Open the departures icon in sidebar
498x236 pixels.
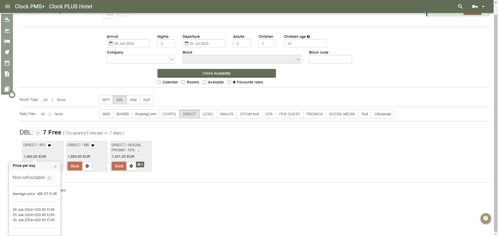(x=7, y=30)
